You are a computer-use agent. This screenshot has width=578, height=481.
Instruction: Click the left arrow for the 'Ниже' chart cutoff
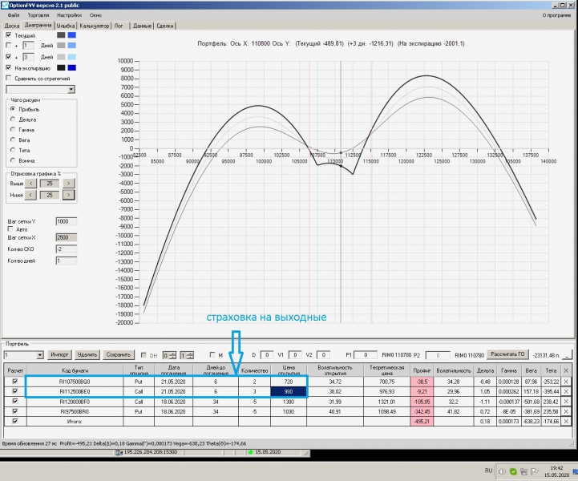coord(31,195)
